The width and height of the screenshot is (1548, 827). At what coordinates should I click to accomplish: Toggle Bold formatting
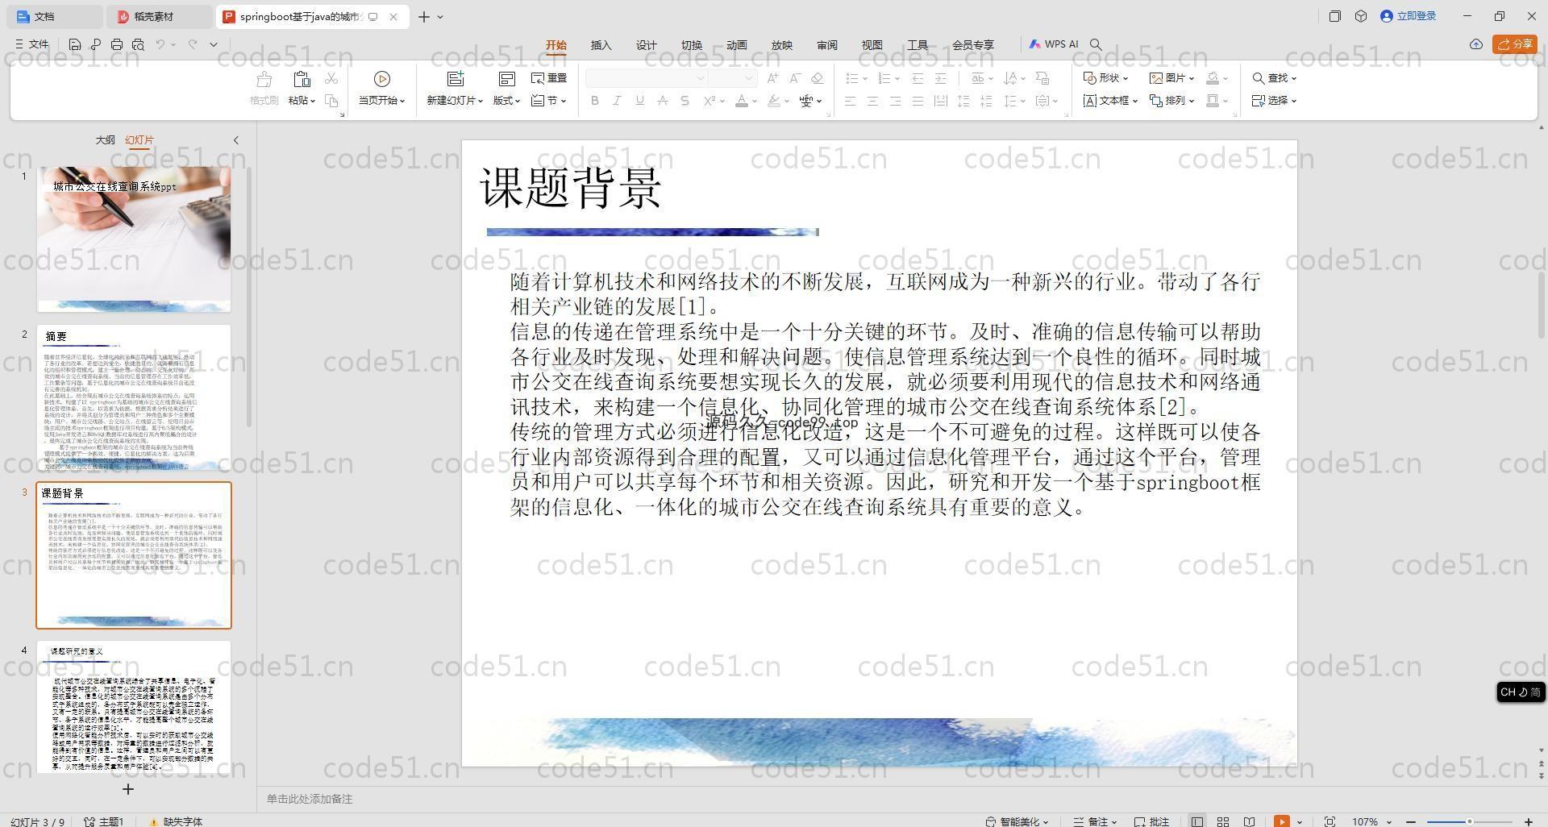(x=595, y=101)
